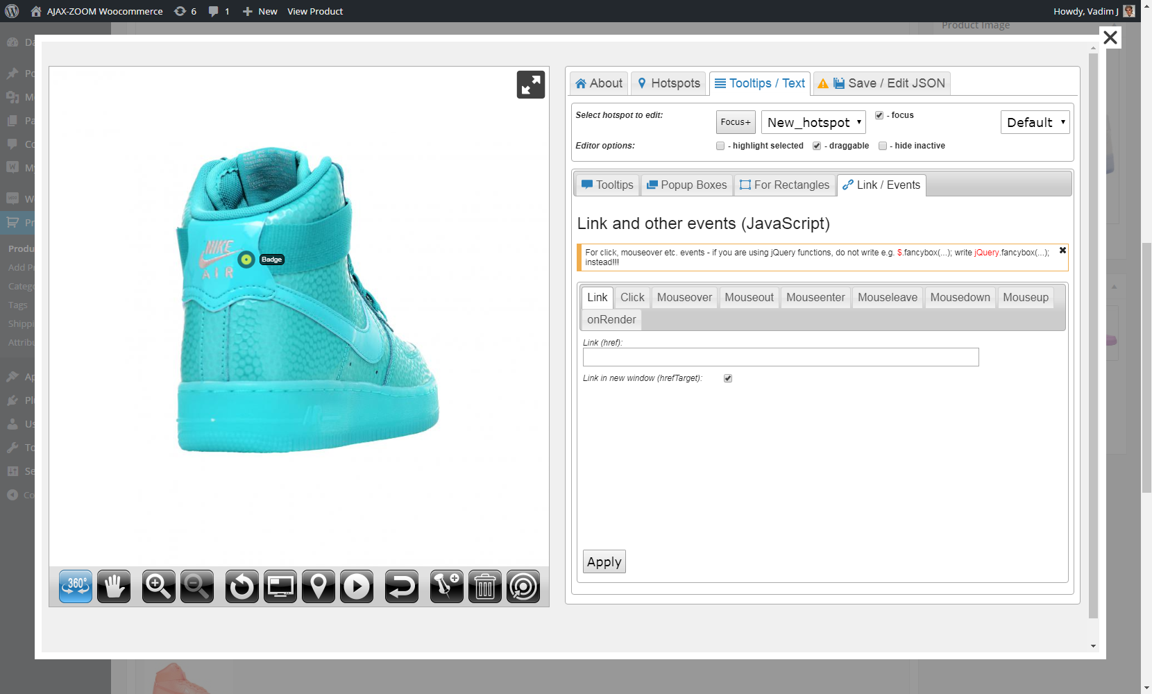Select the Click event tab
Image resolution: width=1152 pixels, height=694 pixels.
point(632,297)
